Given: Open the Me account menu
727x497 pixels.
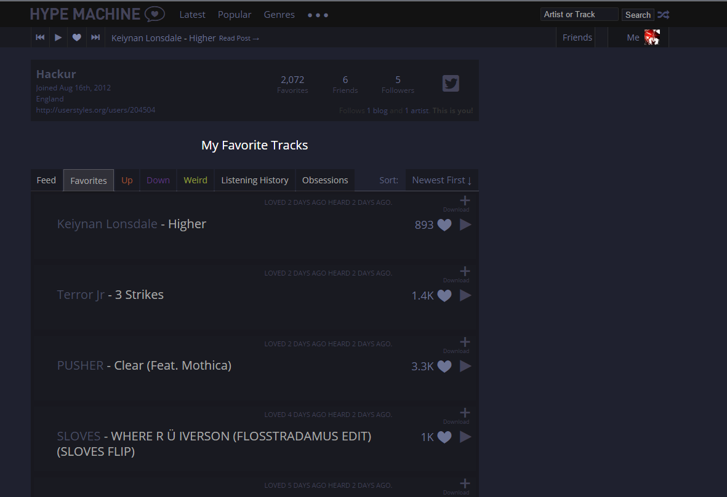Looking at the screenshot, I should [x=633, y=37].
